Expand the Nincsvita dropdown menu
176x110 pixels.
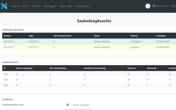37,6
